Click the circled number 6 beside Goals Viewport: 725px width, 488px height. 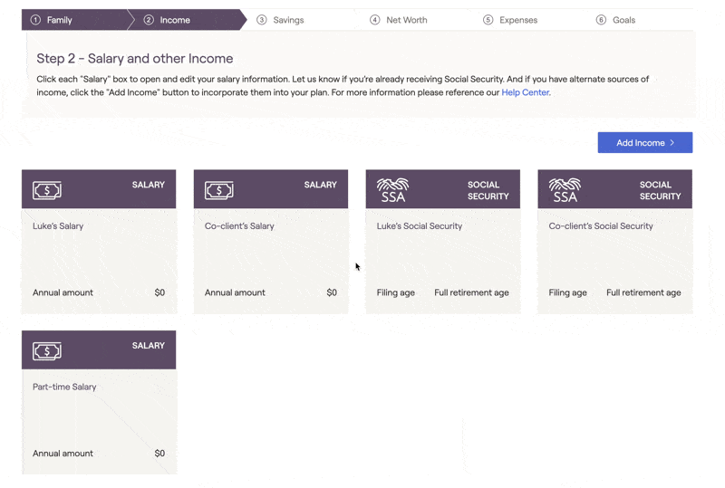tap(601, 20)
